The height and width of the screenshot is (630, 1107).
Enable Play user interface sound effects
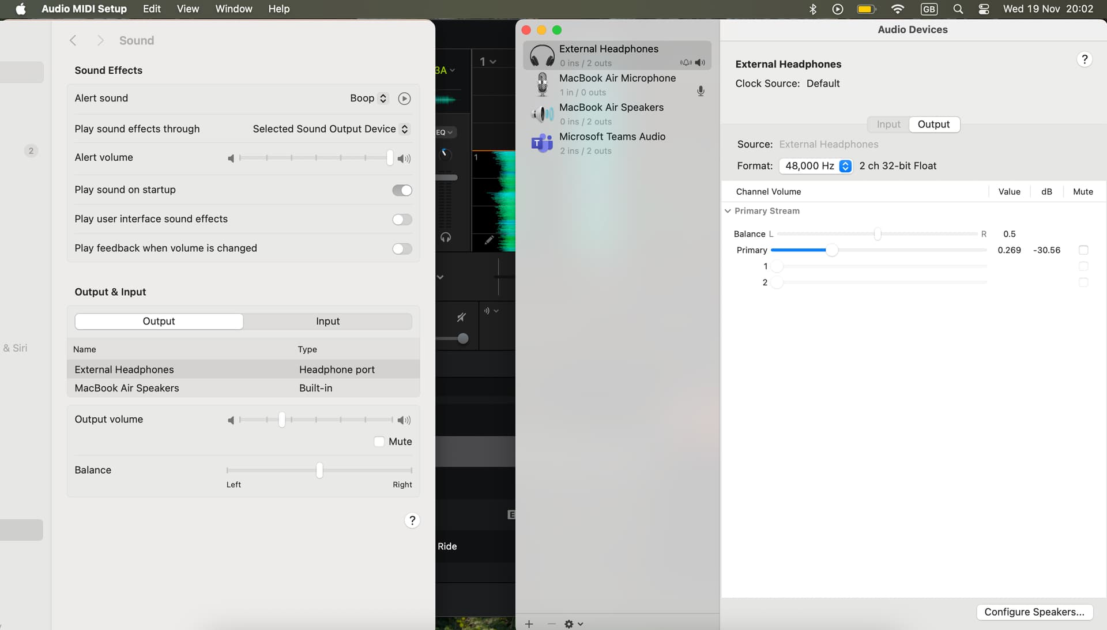point(402,220)
